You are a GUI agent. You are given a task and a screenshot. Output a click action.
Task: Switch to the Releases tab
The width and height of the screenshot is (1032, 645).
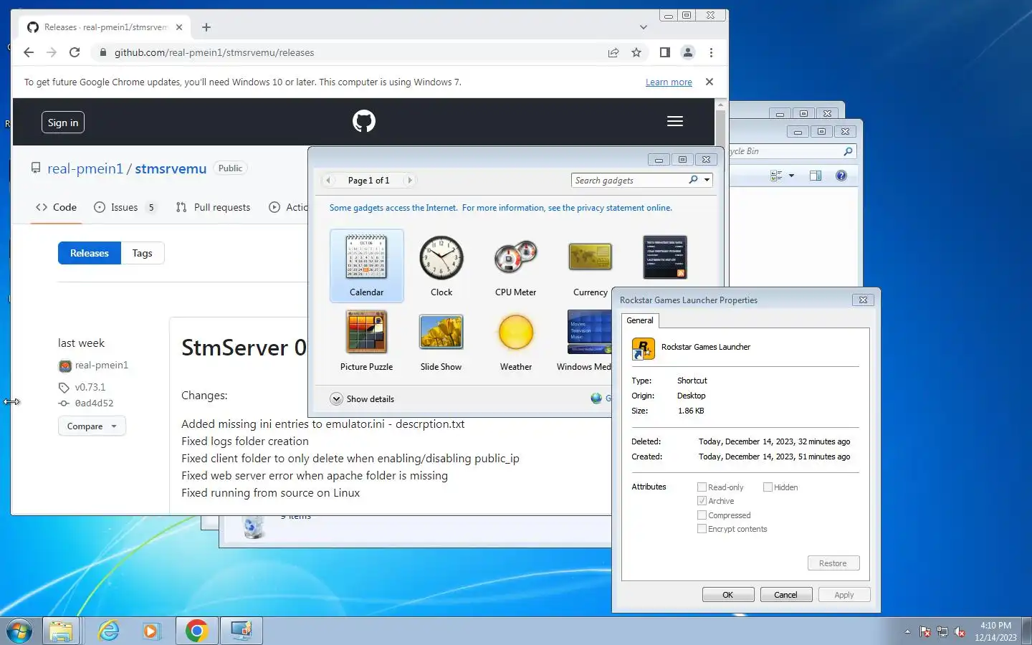point(90,253)
